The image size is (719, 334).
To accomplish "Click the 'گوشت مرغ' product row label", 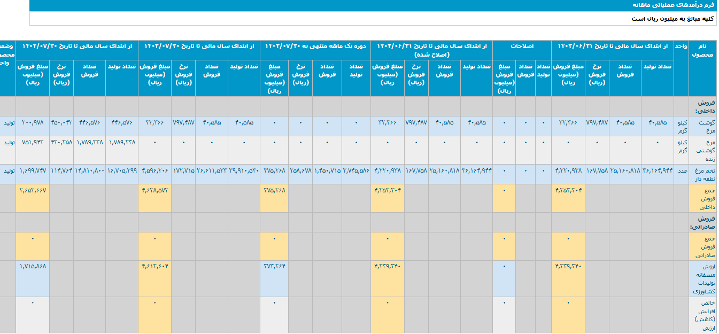I will click(x=703, y=126).
